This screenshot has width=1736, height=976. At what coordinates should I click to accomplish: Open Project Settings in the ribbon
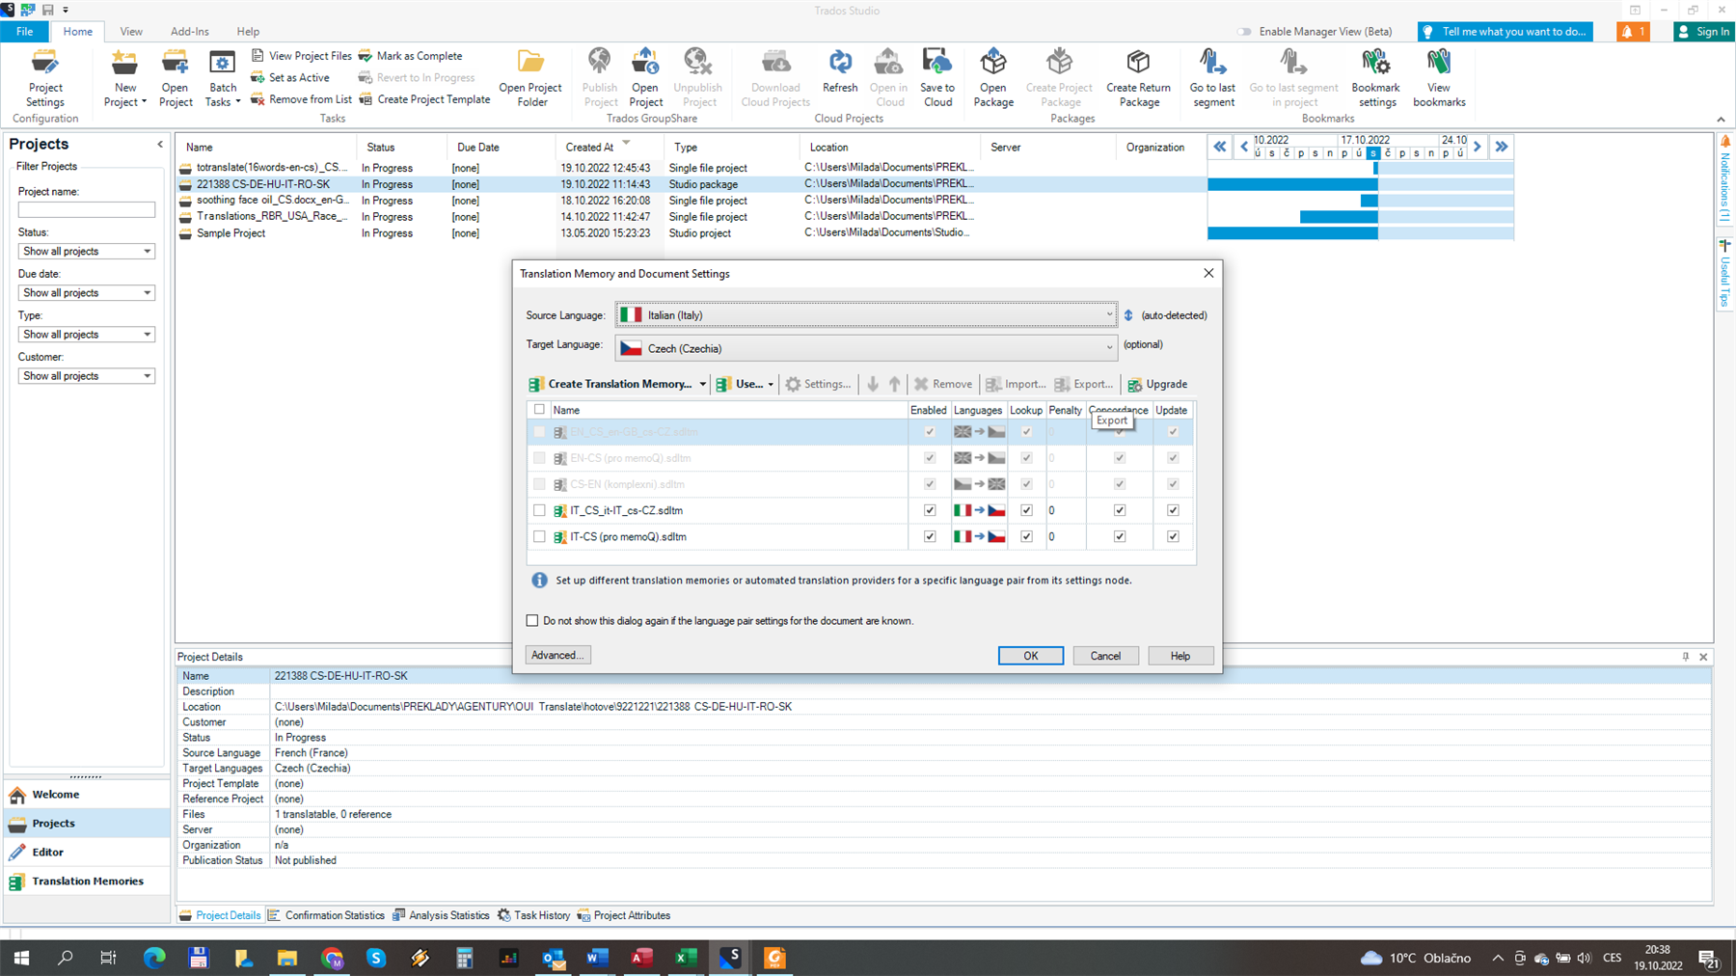coord(45,78)
